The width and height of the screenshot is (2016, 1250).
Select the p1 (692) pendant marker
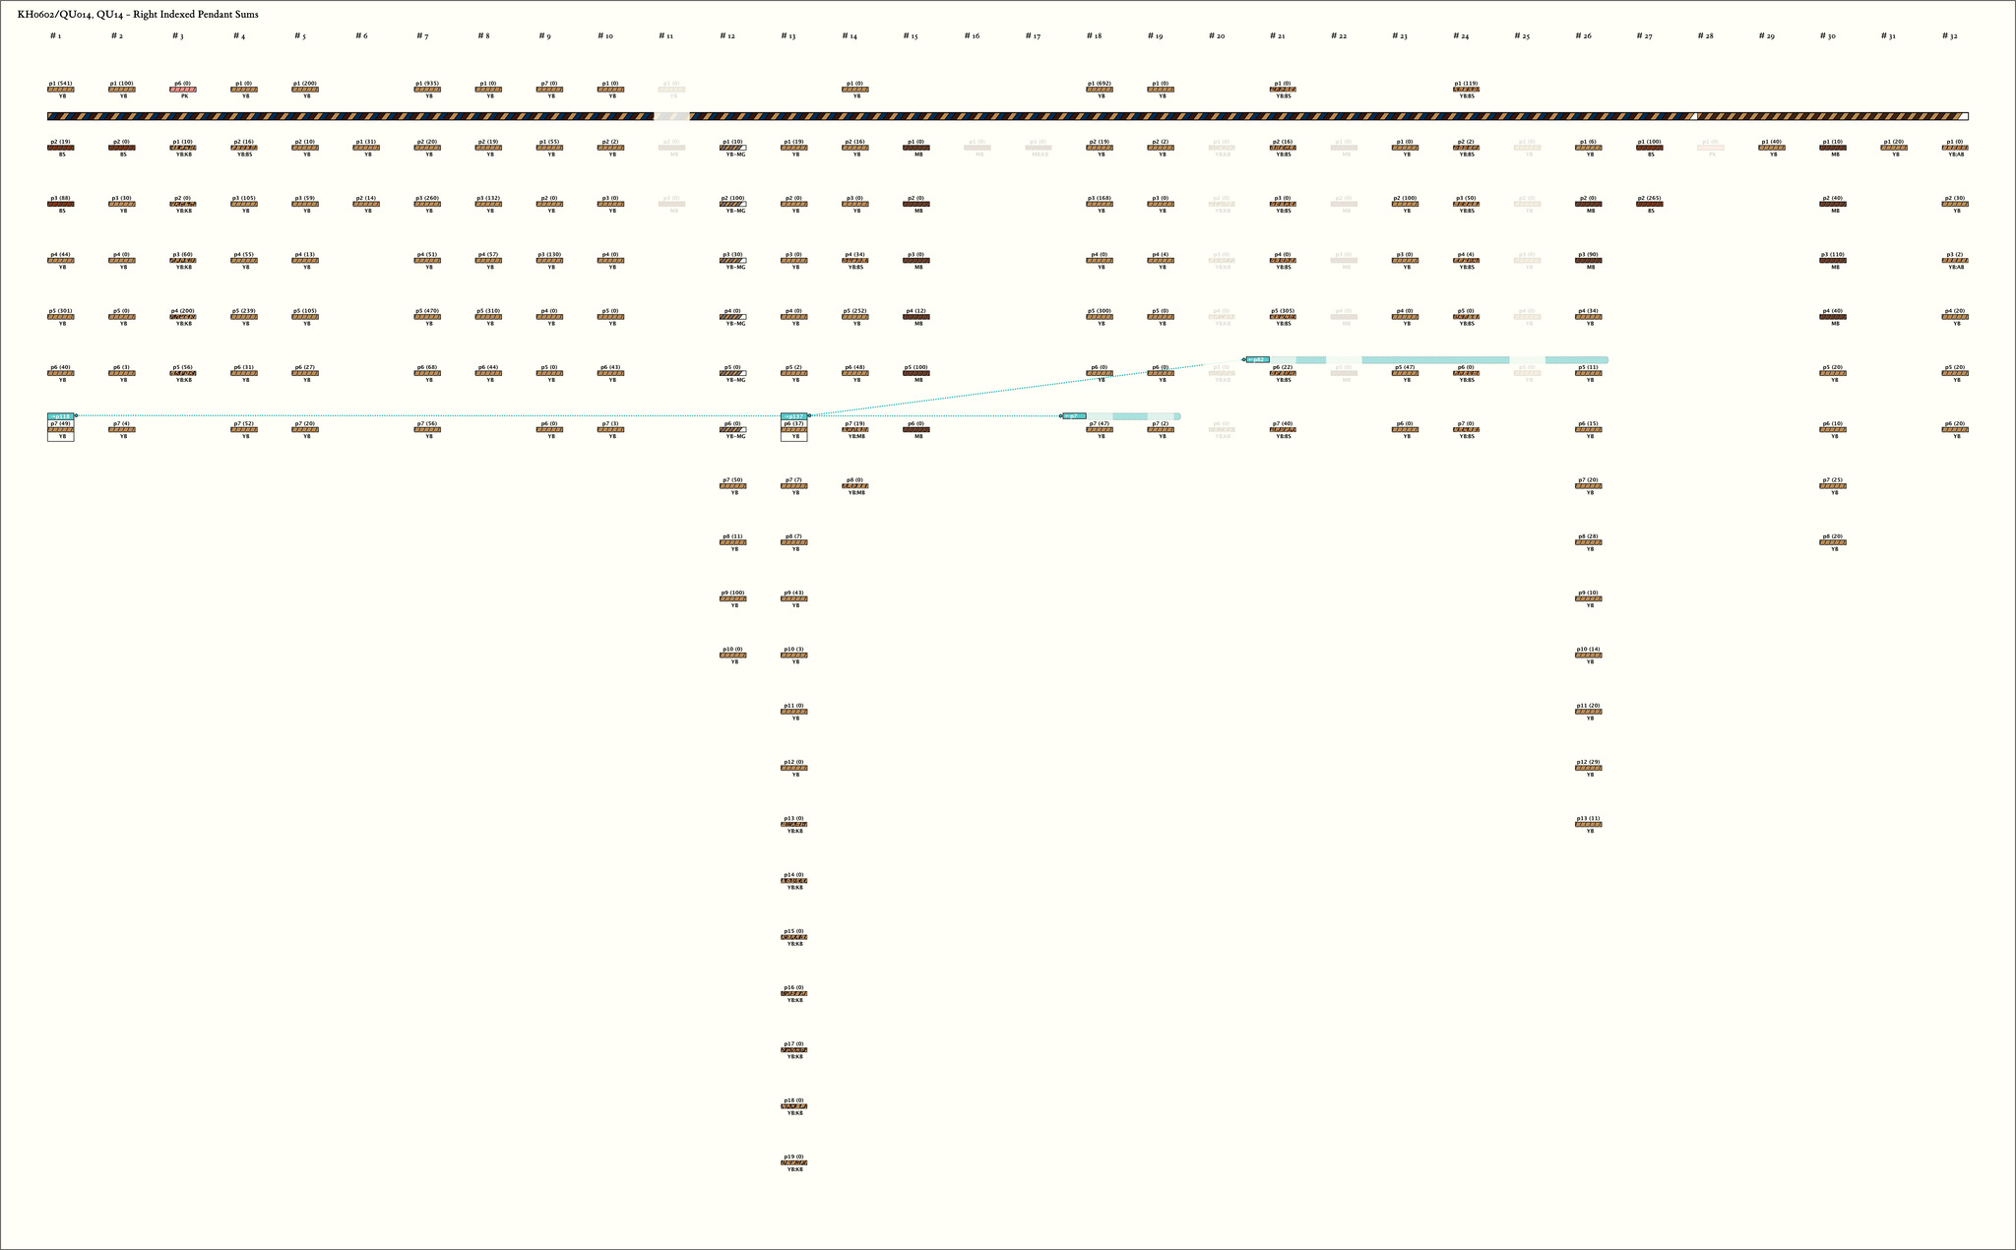(1100, 90)
